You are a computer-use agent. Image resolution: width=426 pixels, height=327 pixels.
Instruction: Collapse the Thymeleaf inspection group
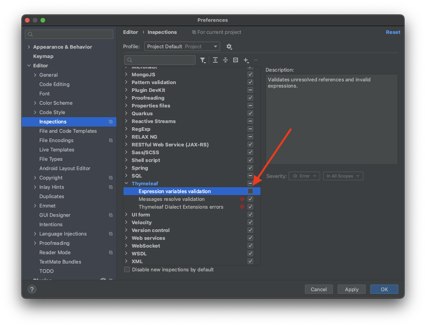[126, 183]
